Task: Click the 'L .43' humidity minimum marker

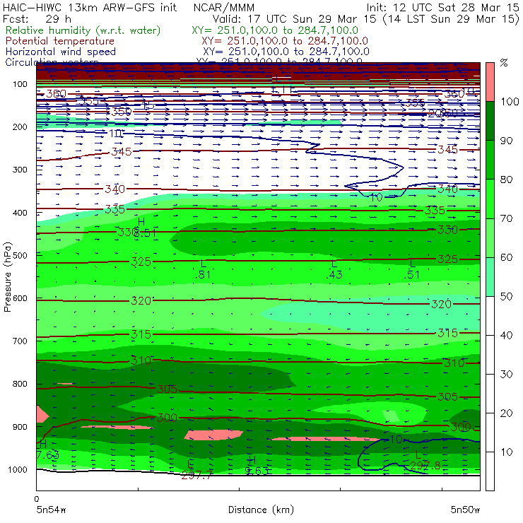Action: pos(334,269)
